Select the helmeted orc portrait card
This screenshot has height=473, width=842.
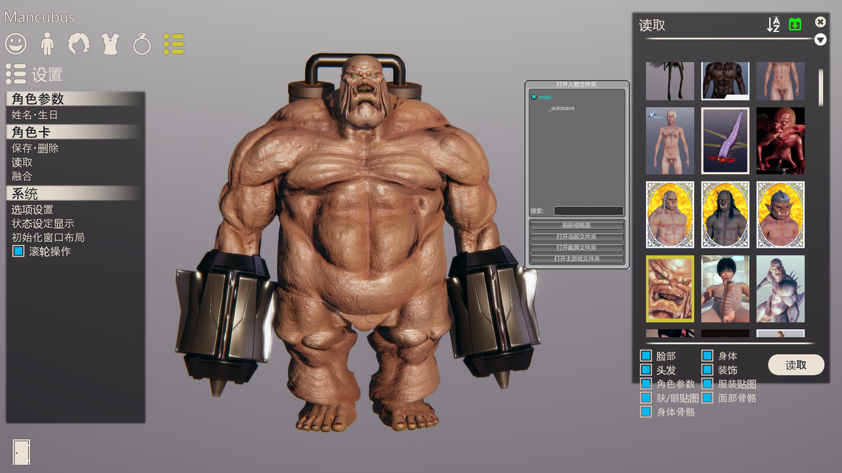[780, 215]
